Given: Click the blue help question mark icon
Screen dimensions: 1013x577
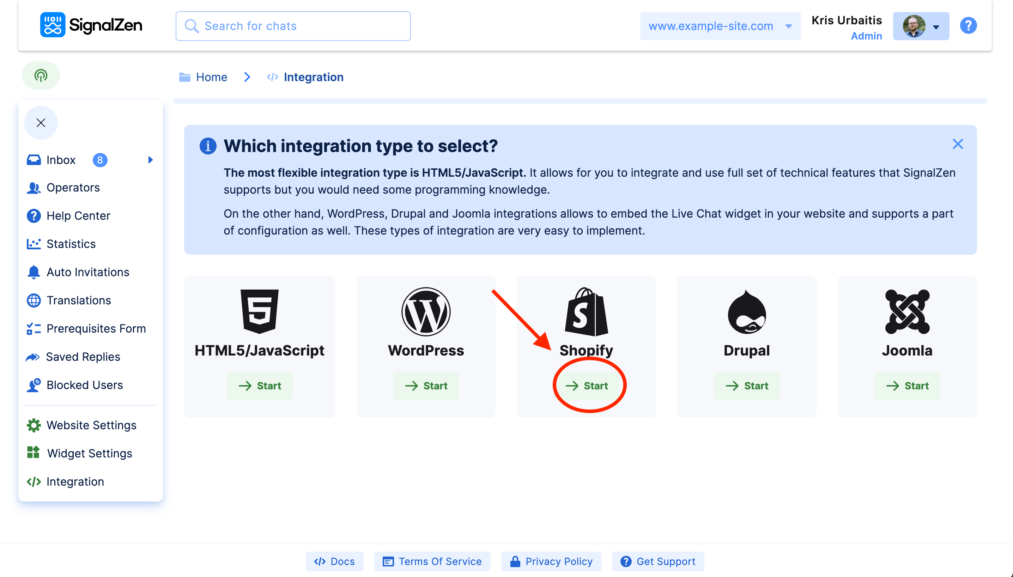Looking at the screenshot, I should coord(968,26).
